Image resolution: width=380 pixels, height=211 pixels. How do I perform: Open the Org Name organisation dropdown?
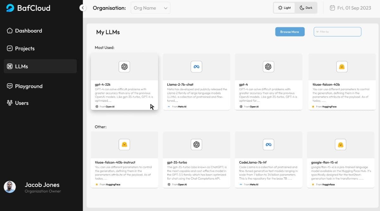click(x=150, y=8)
